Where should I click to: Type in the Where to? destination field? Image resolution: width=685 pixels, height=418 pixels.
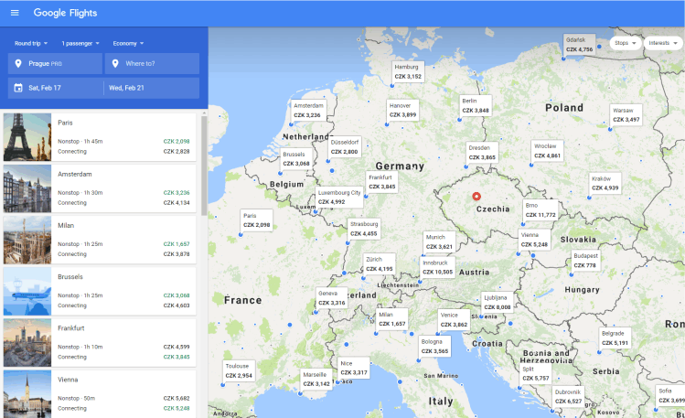[161, 64]
